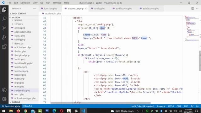The width and height of the screenshot is (201, 113).
Task: Expand the Outline section
Action: click(16, 102)
